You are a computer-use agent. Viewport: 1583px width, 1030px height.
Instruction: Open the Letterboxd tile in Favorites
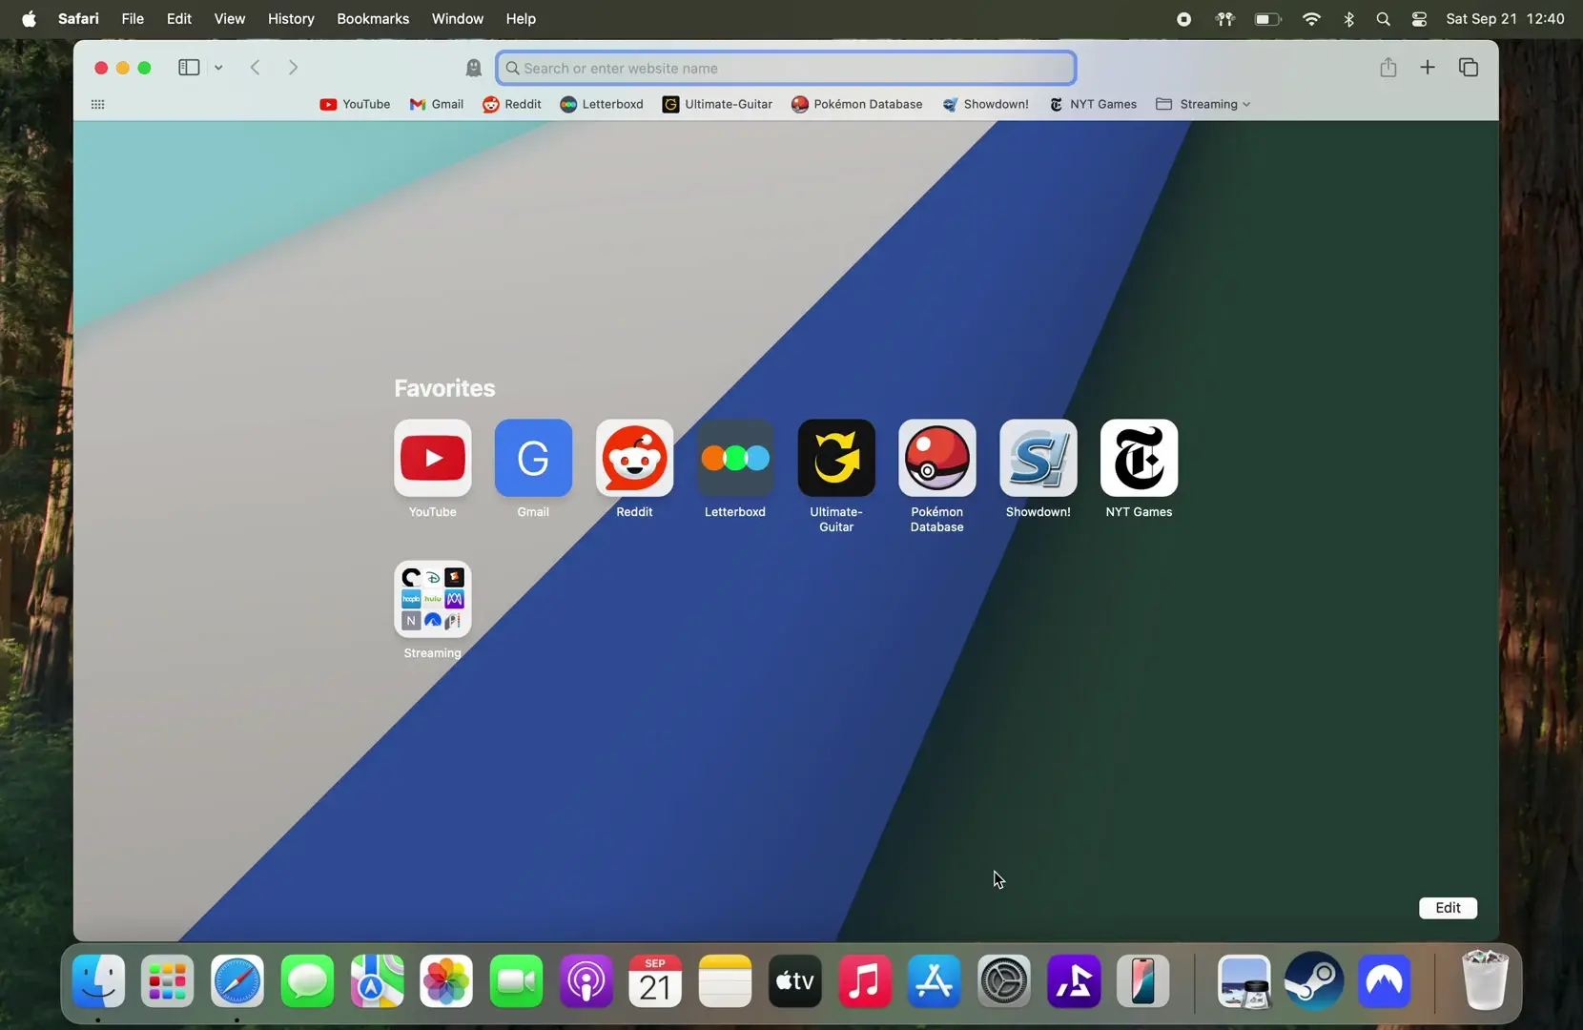735,459
